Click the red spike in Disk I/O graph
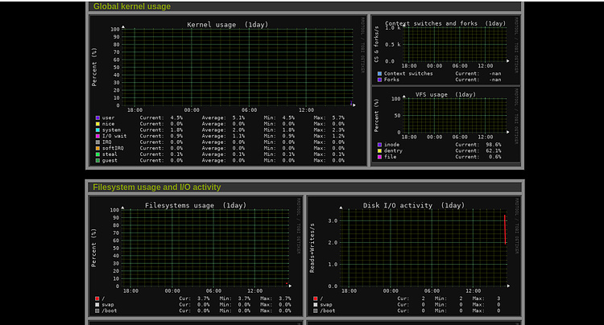604x325 pixels. [x=505, y=229]
